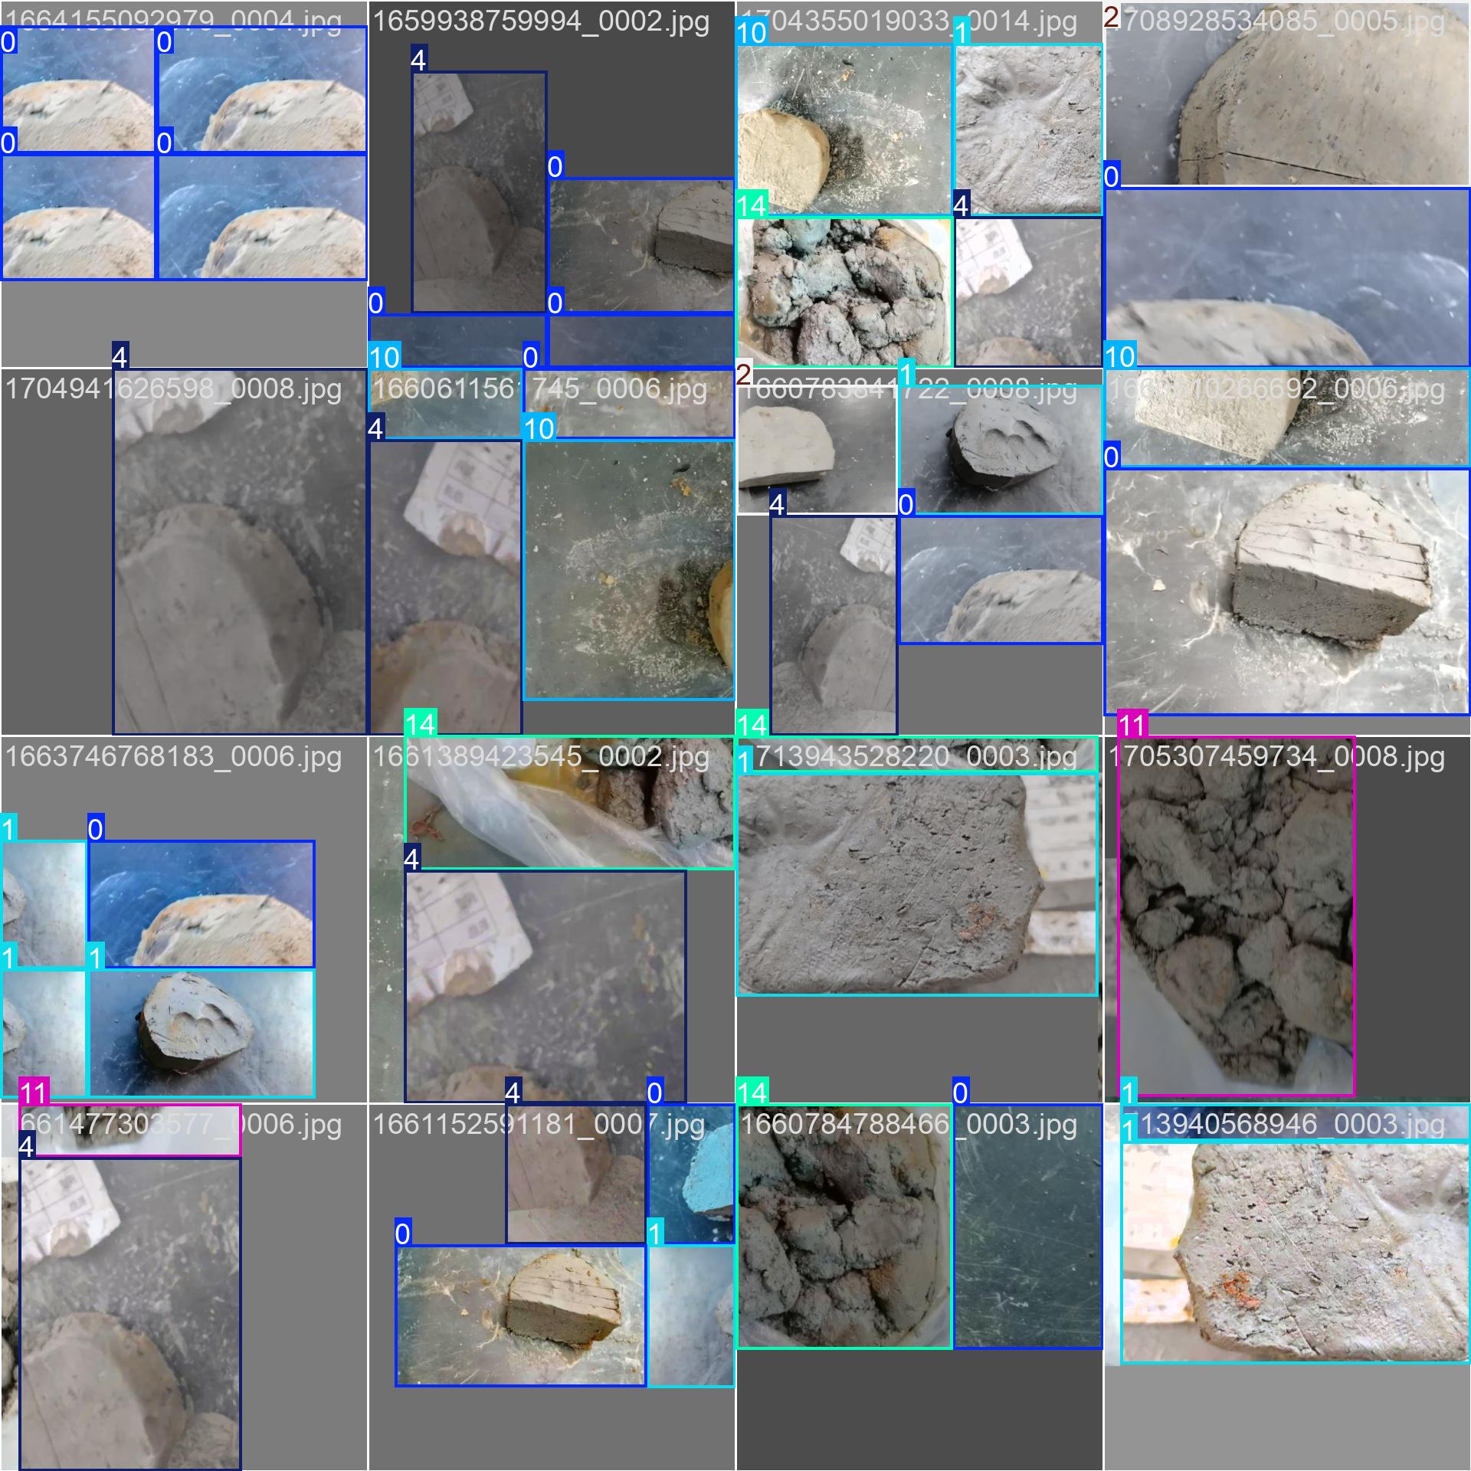1471x1471 pixels.
Task: Select class 2 round clay crop in tile 1708928534085_0005
Action: 1287,93
